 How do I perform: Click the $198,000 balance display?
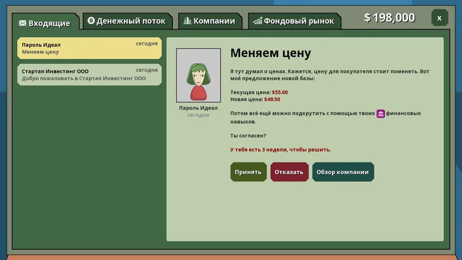click(x=389, y=18)
